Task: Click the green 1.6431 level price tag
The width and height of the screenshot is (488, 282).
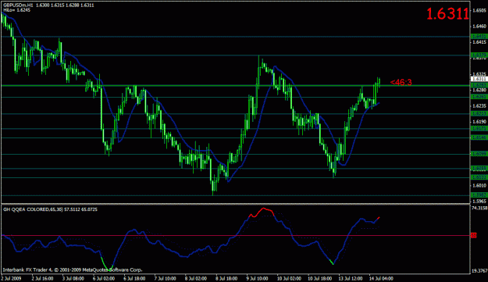Action: pos(479,37)
